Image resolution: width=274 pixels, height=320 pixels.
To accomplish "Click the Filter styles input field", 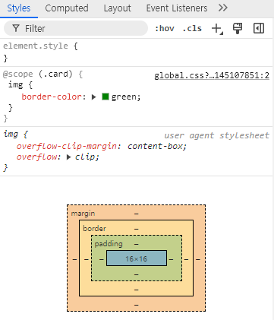I will pyautogui.click(x=76, y=28).
